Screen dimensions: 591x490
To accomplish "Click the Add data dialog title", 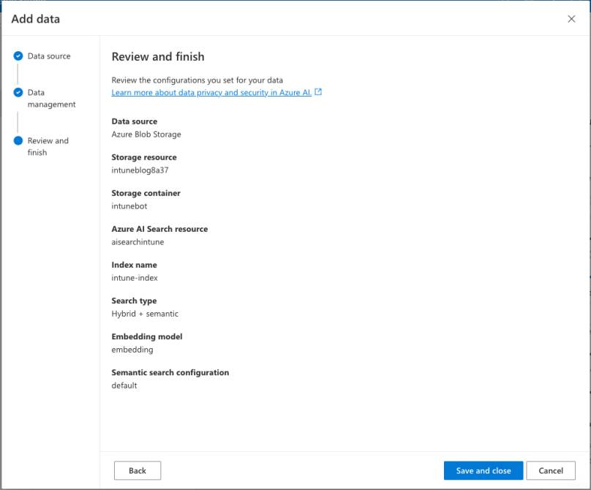I will [35, 19].
